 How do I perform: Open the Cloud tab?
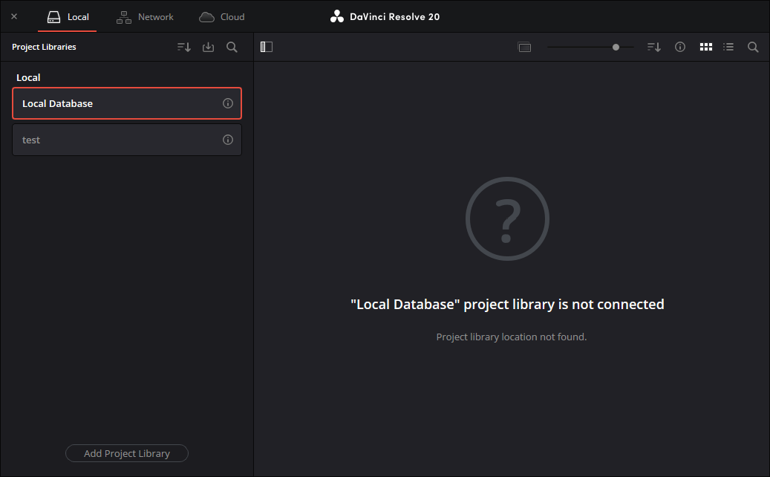[221, 16]
